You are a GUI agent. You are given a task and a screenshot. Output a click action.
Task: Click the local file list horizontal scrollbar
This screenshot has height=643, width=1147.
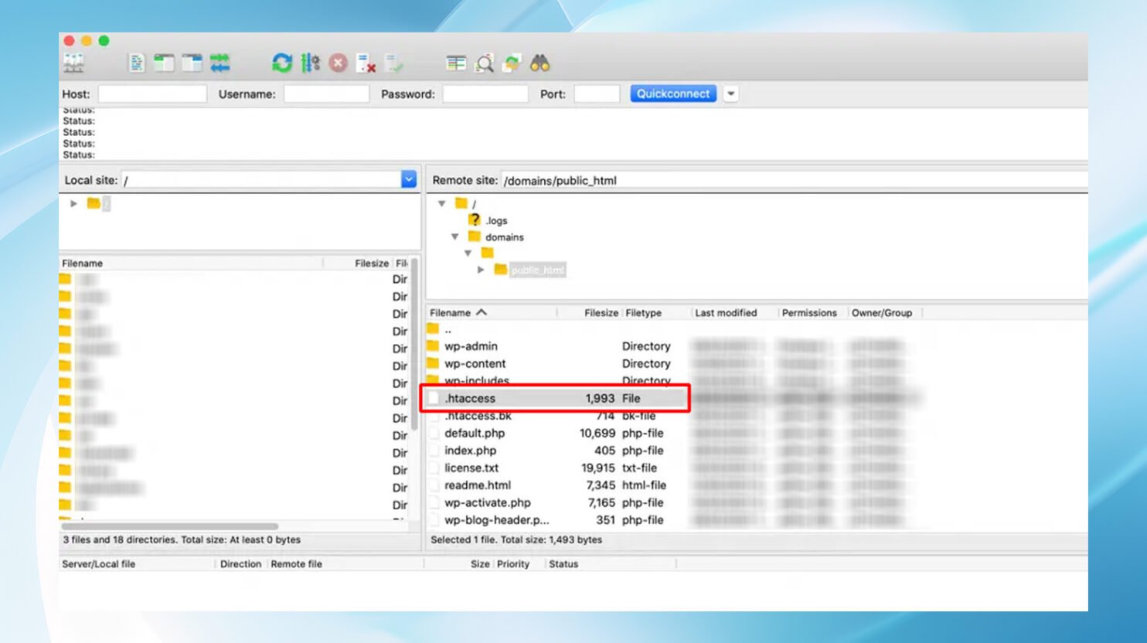(170, 526)
